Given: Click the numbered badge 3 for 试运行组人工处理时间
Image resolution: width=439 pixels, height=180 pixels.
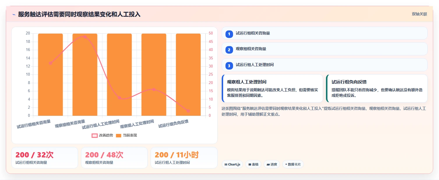Looking at the screenshot, I should coord(229,66).
